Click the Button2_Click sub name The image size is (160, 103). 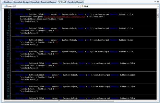36,28
